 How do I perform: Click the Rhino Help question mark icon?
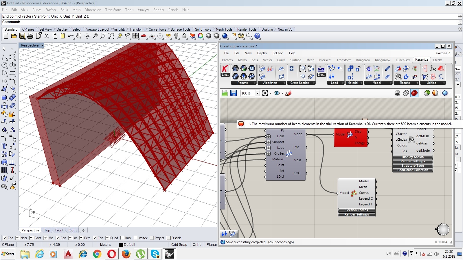click(x=258, y=36)
